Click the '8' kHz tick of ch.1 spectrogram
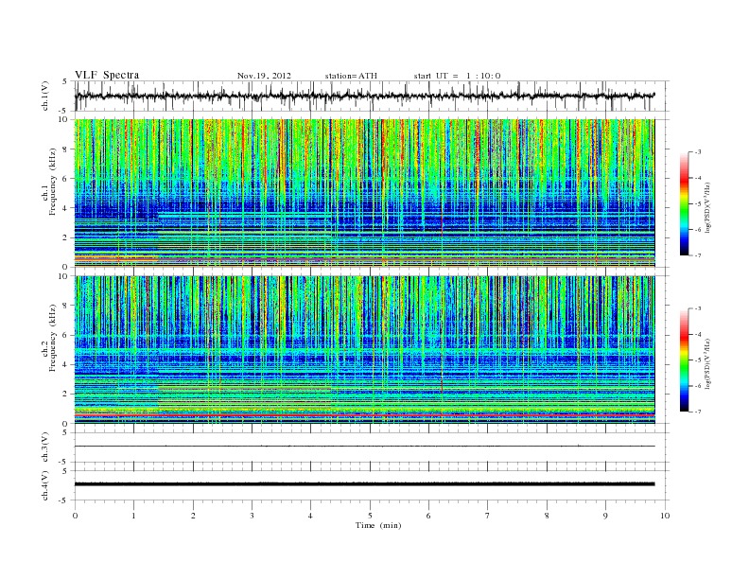Screen dimensions: 749x579 point(65,149)
